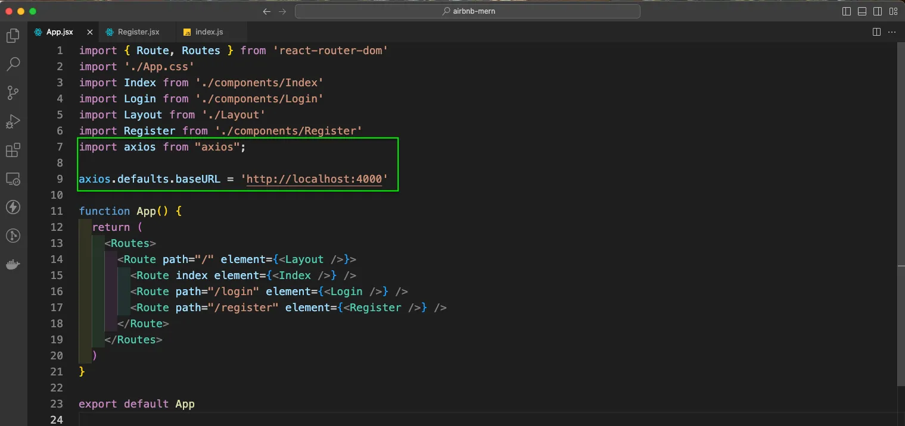Viewport: 905px width, 426px height.
Task: Toggle the primary side bar layout icon
Action: tap(847, 11)
